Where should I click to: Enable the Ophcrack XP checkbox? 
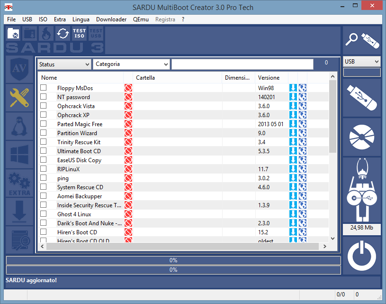point(44,115)
